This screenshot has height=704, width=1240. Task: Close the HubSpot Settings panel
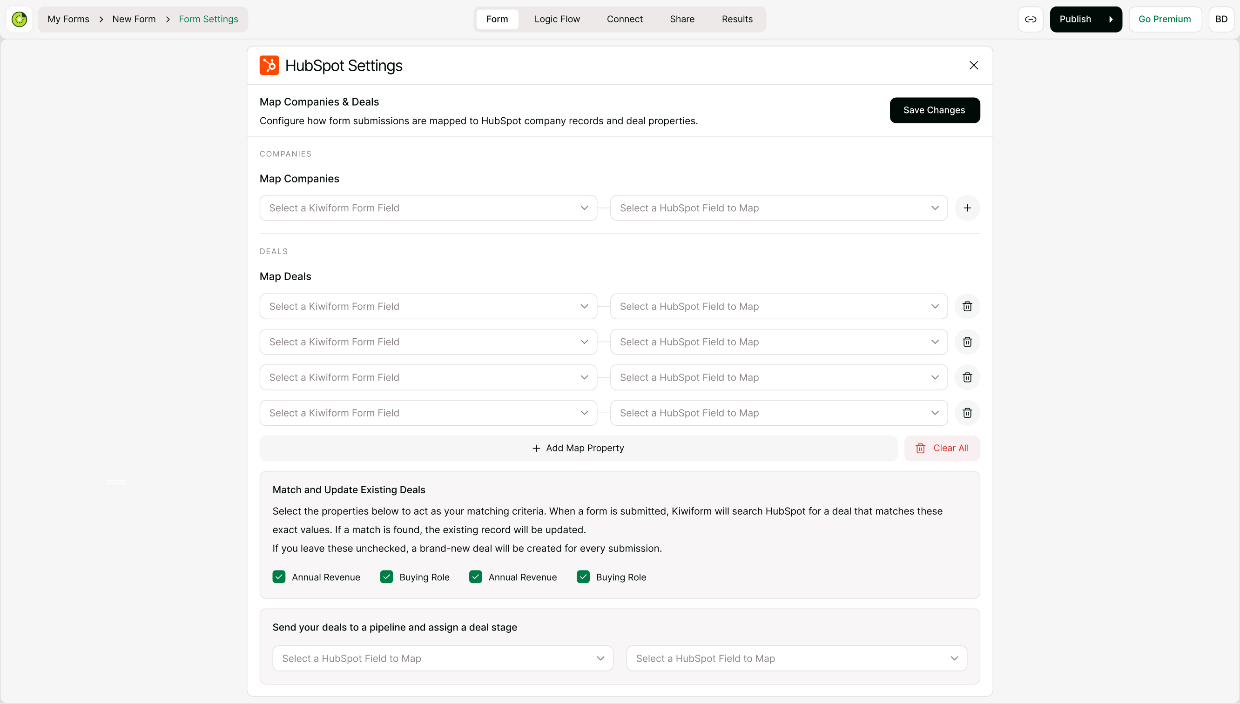974,65
